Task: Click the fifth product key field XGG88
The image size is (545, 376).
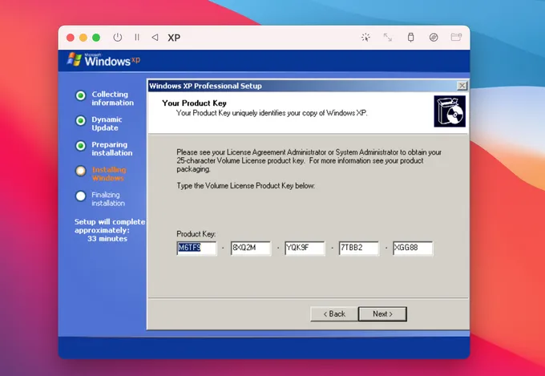Action: (413, 248)
